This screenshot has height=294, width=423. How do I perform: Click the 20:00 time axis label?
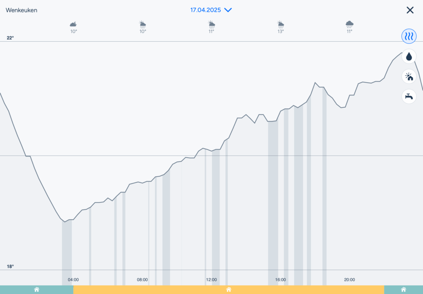(349, 280)
